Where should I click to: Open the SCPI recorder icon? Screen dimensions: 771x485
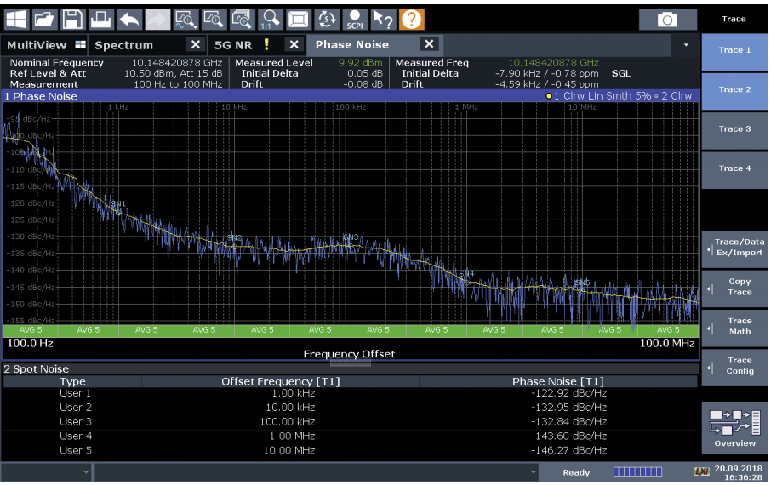(355, 18)
